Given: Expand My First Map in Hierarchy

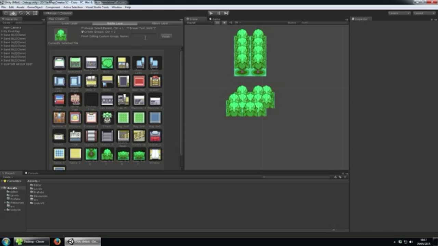Looking at the screenshot, I should [x=2, y=31].
